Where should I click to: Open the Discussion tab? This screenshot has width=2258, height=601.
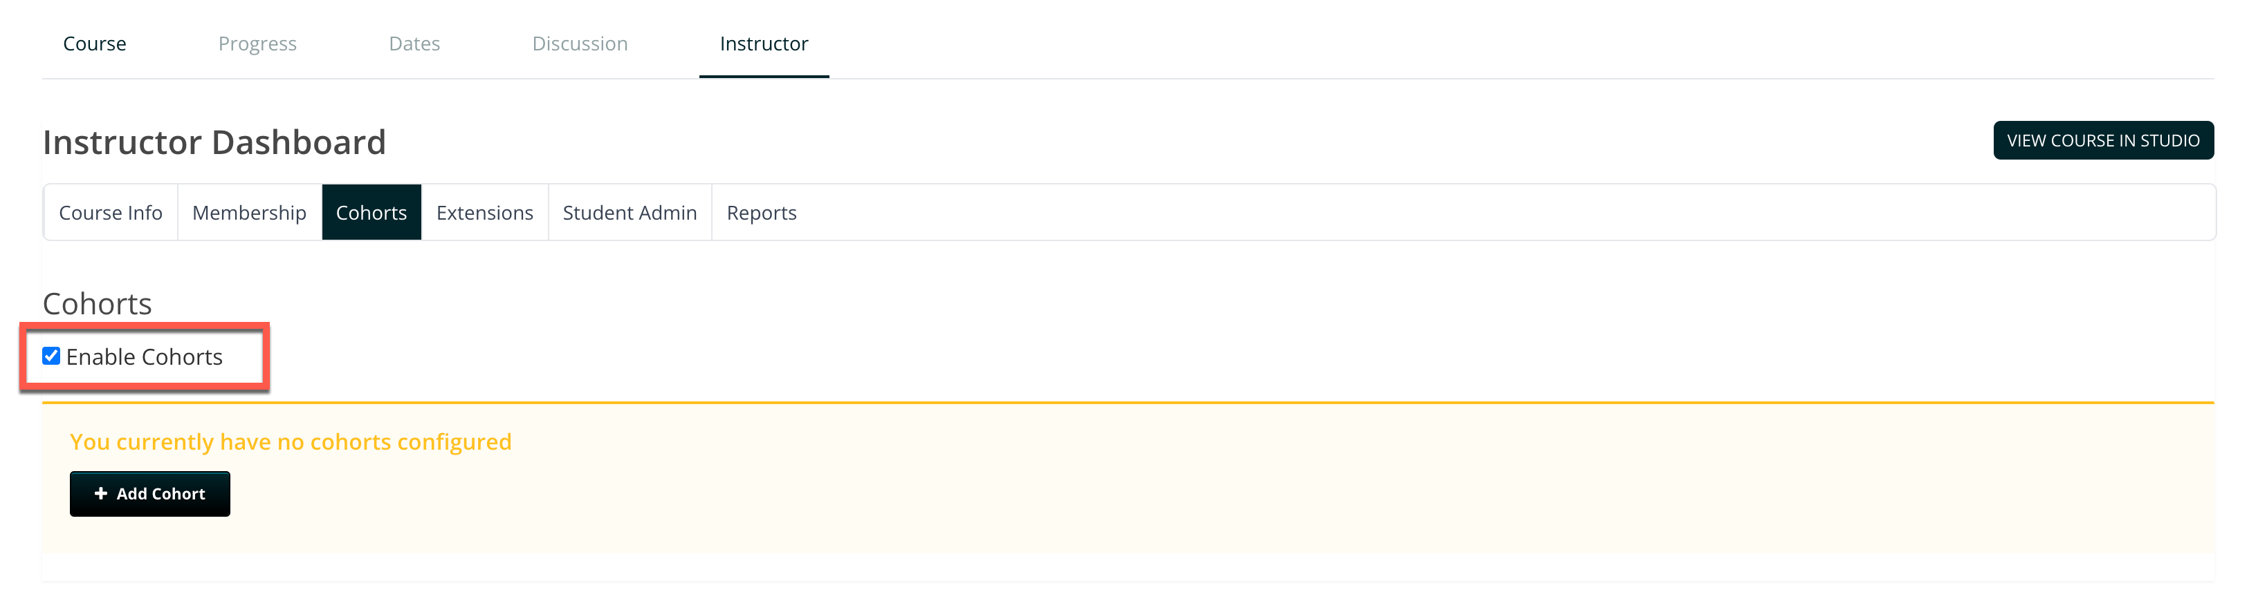click(x=580, y=44)
